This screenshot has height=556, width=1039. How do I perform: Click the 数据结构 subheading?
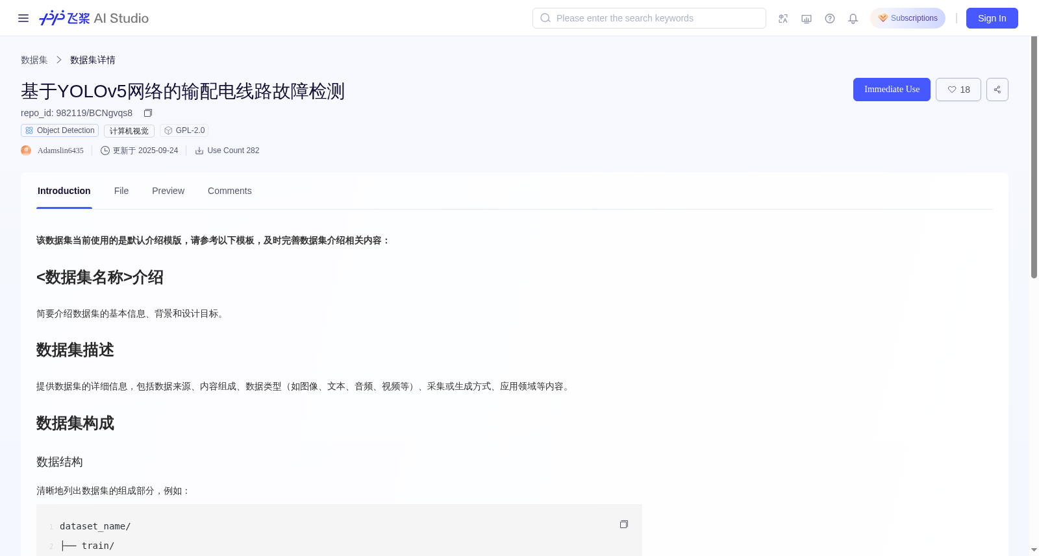[60, 462]
